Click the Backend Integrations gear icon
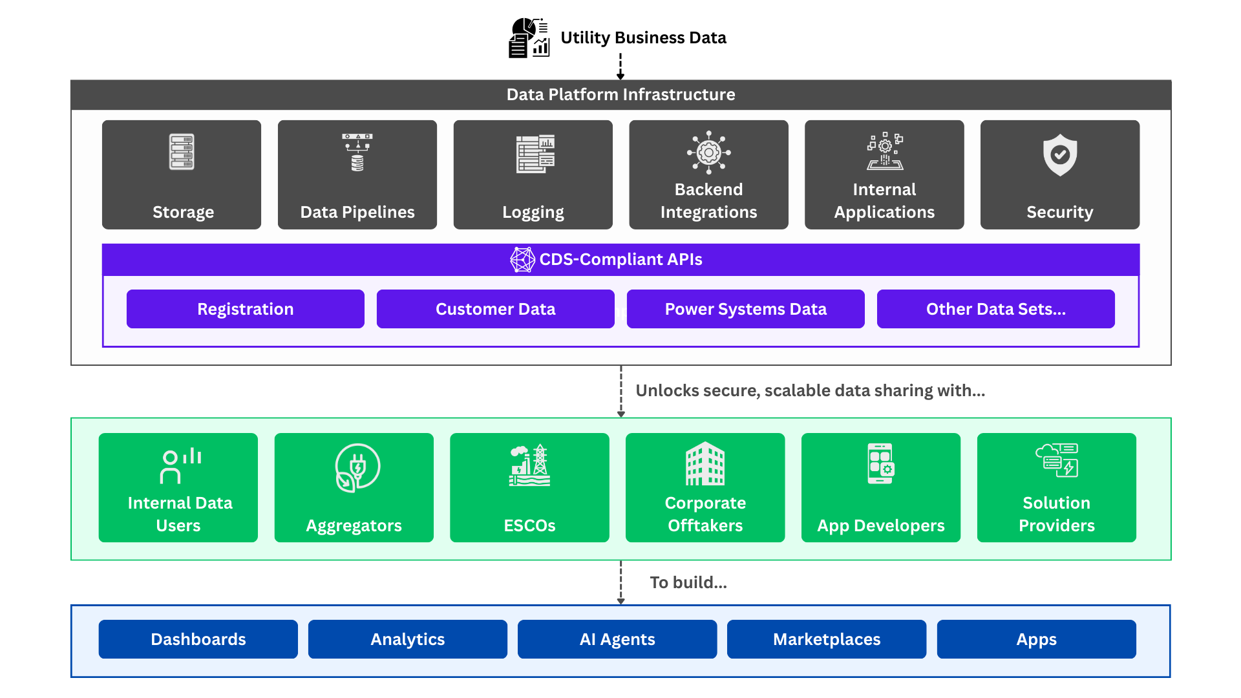 coord(708,153)
